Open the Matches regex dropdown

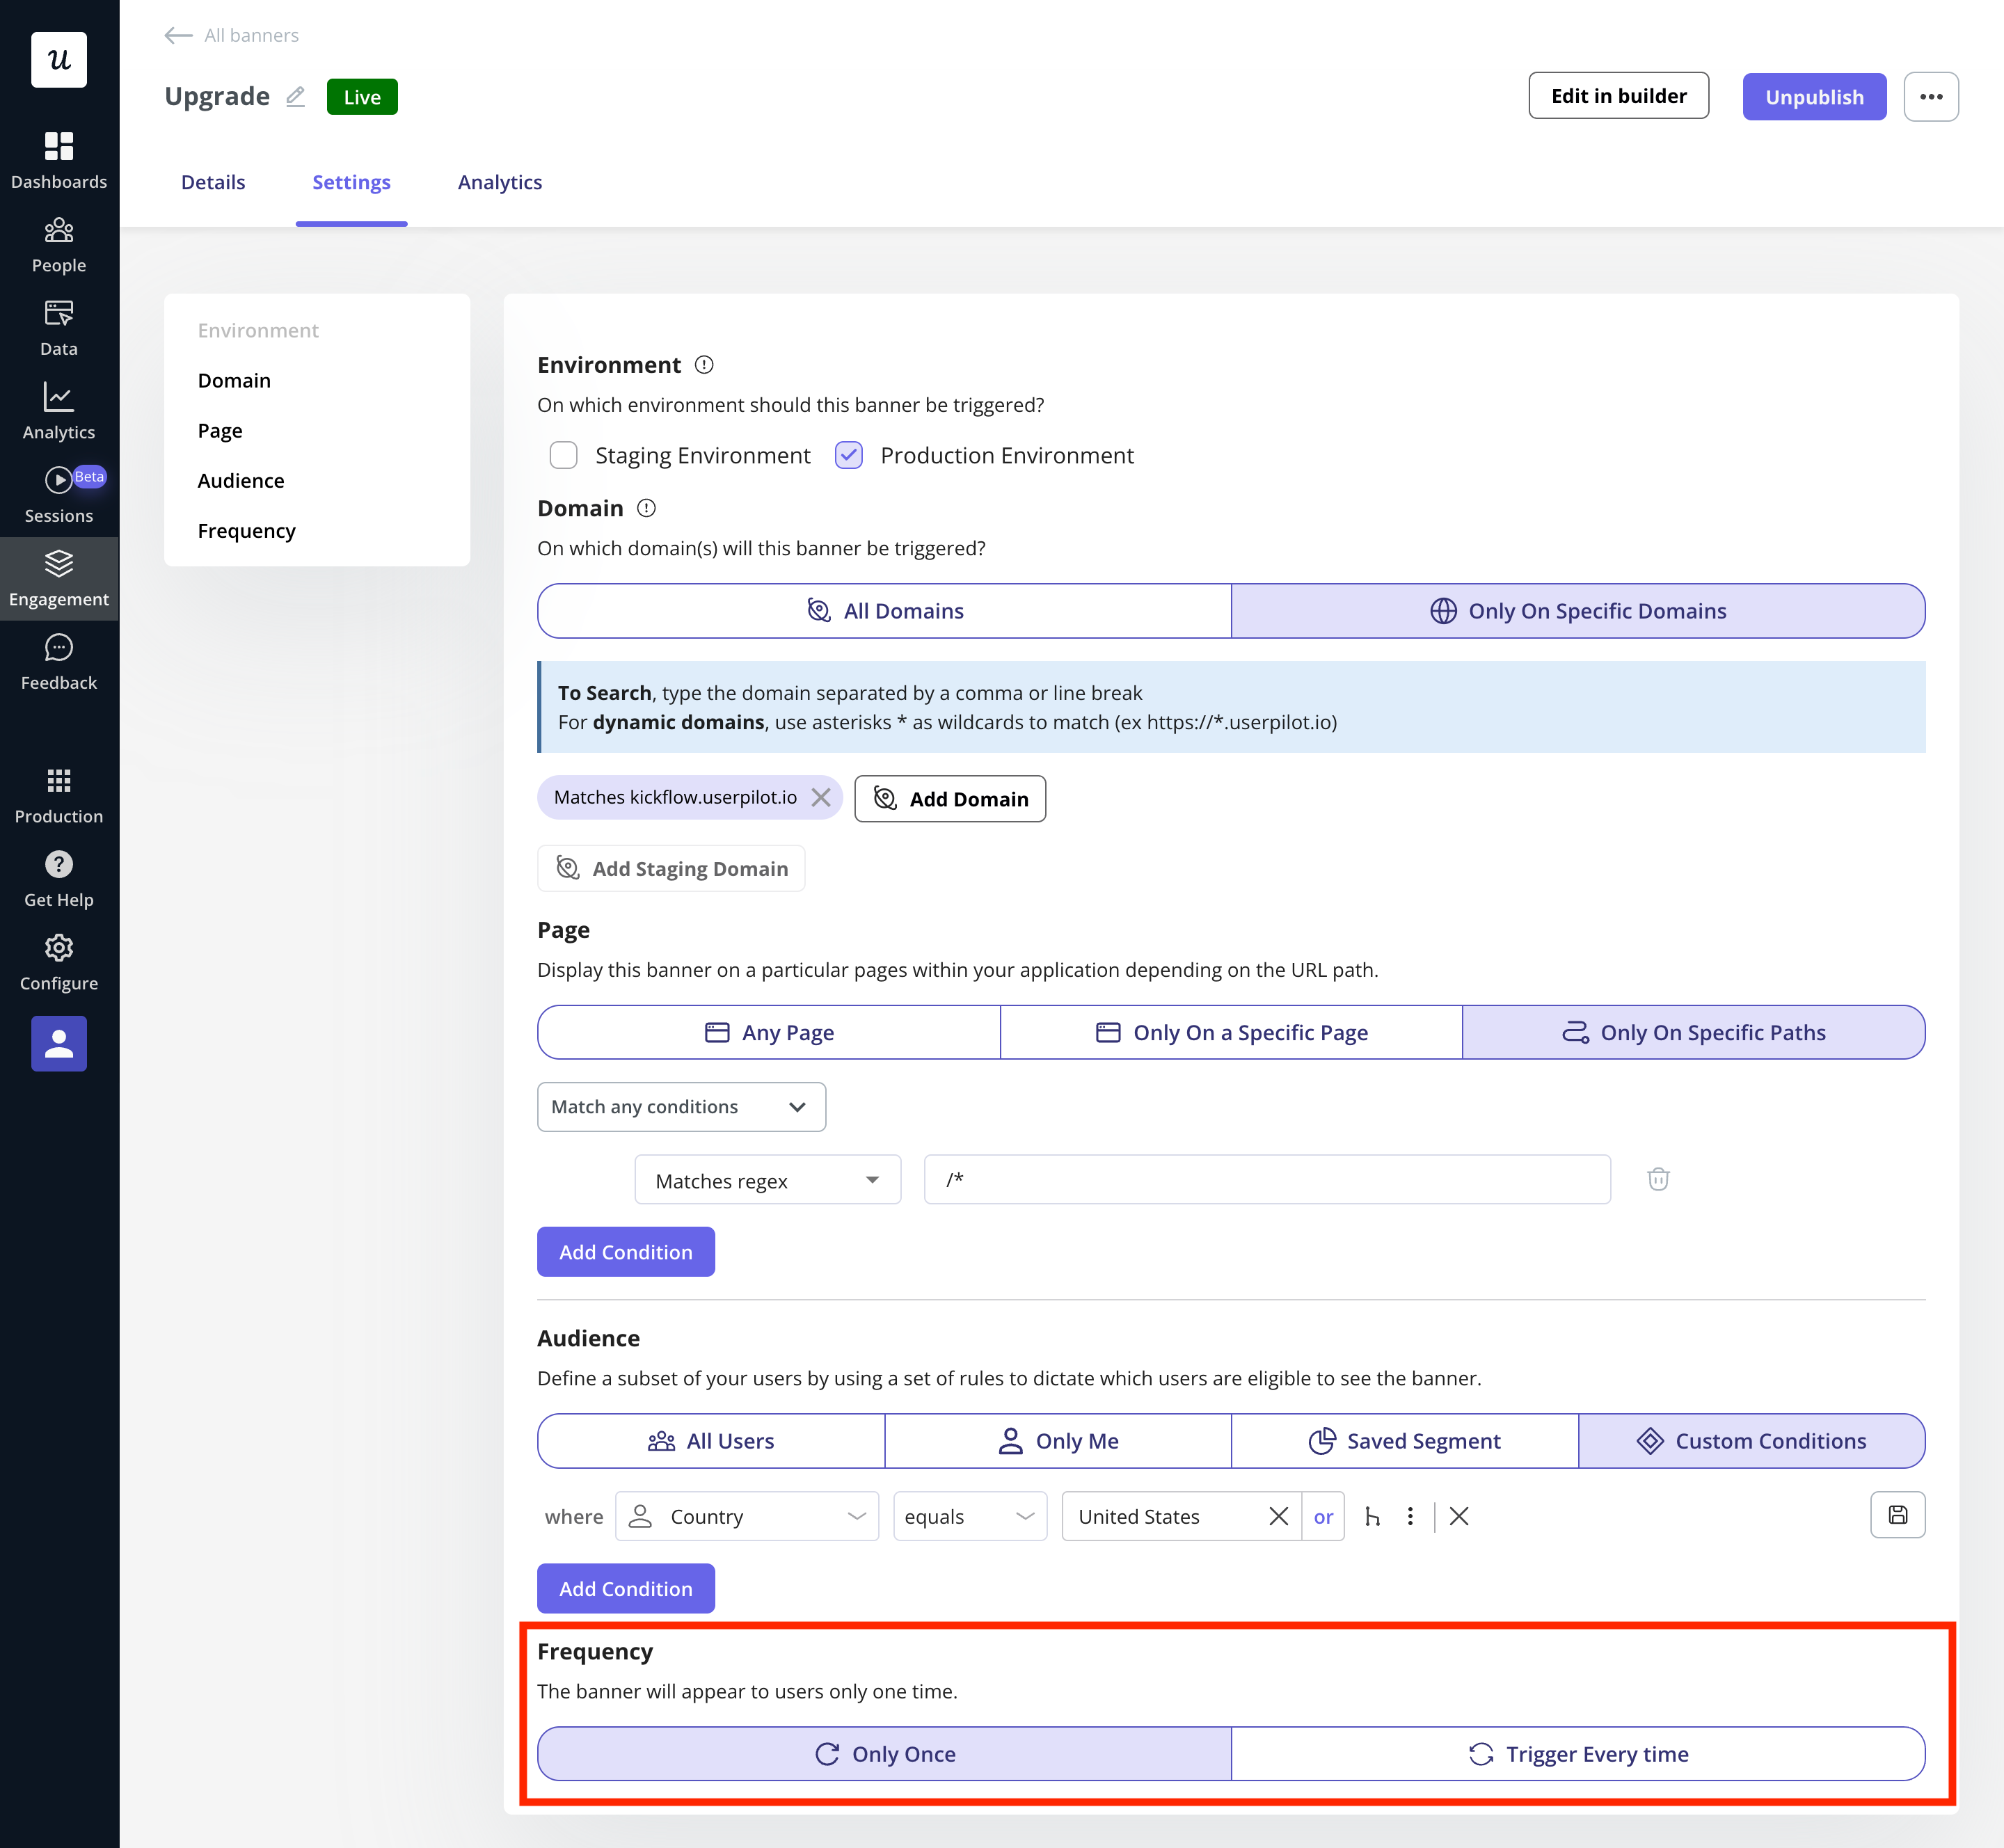767,1180
